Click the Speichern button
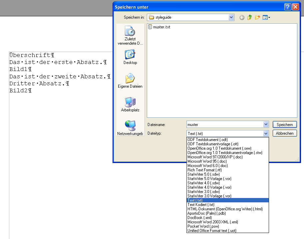This screenshot has width=304, height=239. coord(284,125)
